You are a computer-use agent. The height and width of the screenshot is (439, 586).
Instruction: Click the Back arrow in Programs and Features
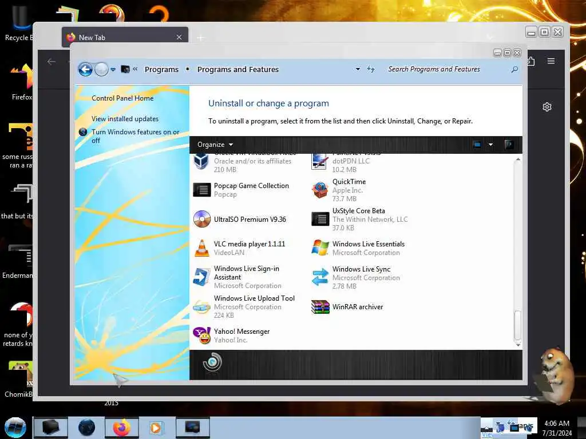coord(85,69)
